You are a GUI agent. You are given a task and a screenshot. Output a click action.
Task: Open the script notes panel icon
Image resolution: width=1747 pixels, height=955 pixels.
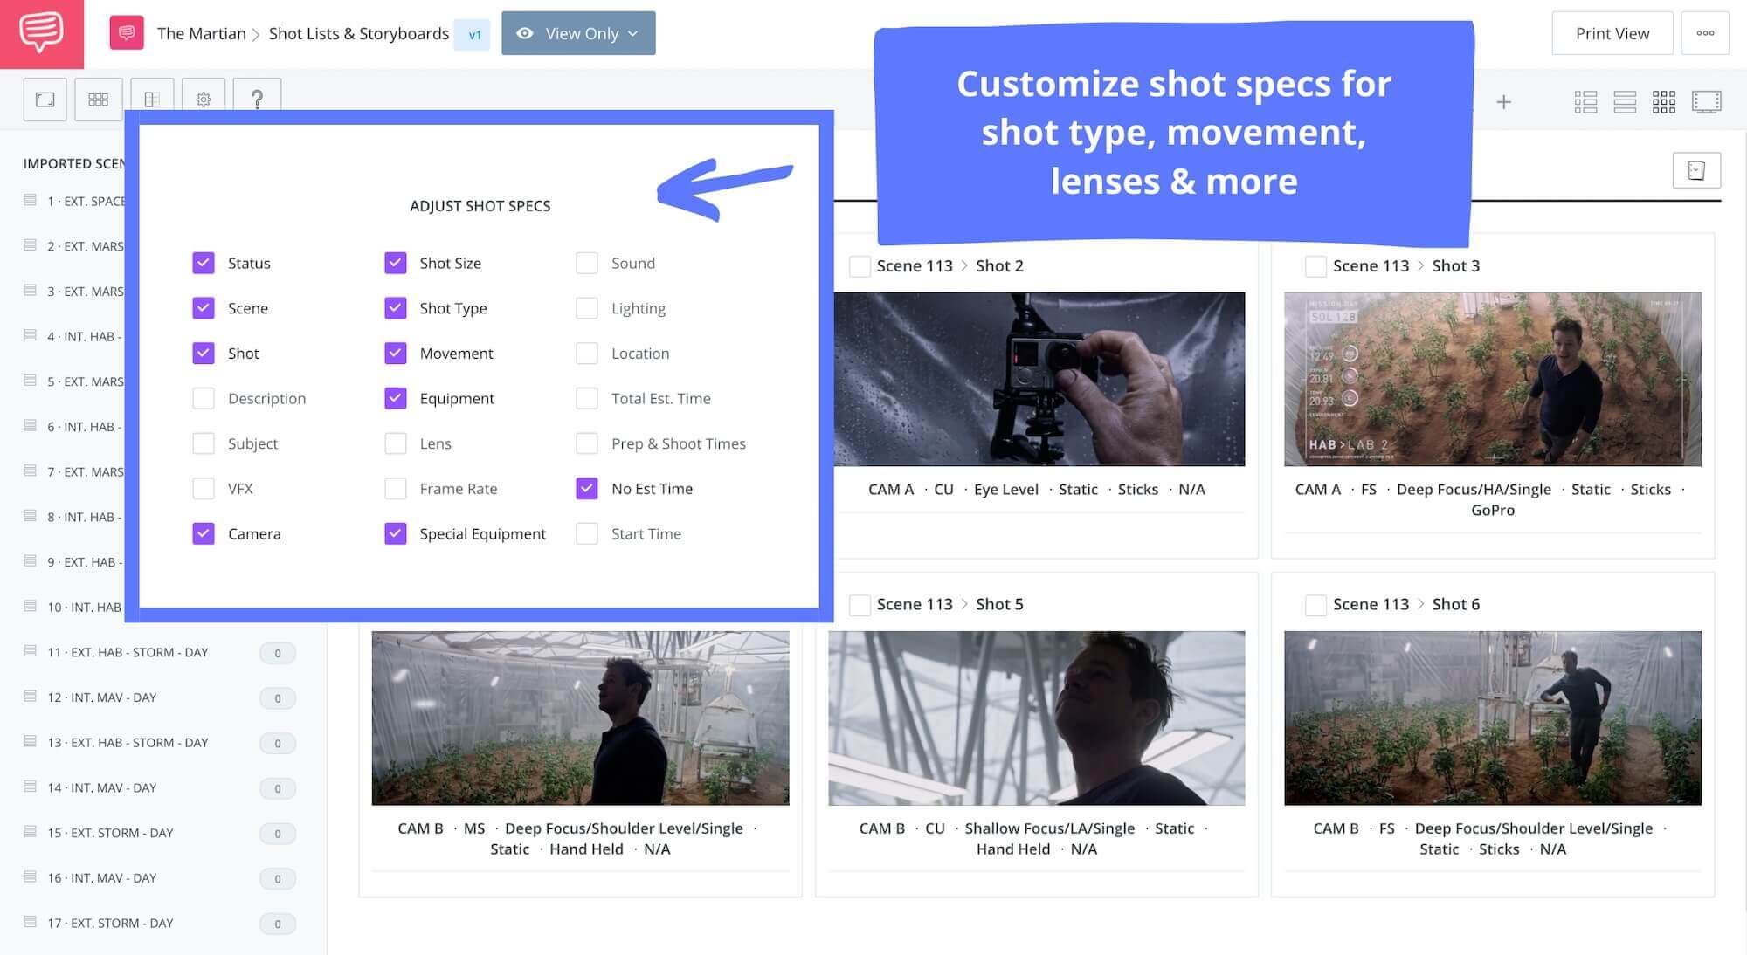(x=1696, y=170)
